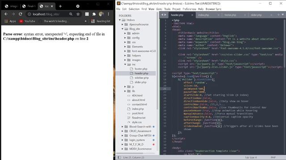Collapse the Blog_site folder
Image resolution: width=286 pixels, height=160 pixels.
[x=122, y=29]
